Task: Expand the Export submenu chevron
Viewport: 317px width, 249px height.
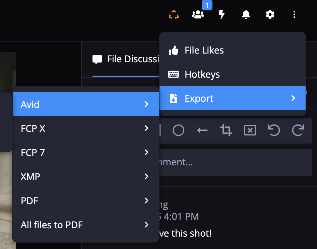Action: [x=293, y=98]
